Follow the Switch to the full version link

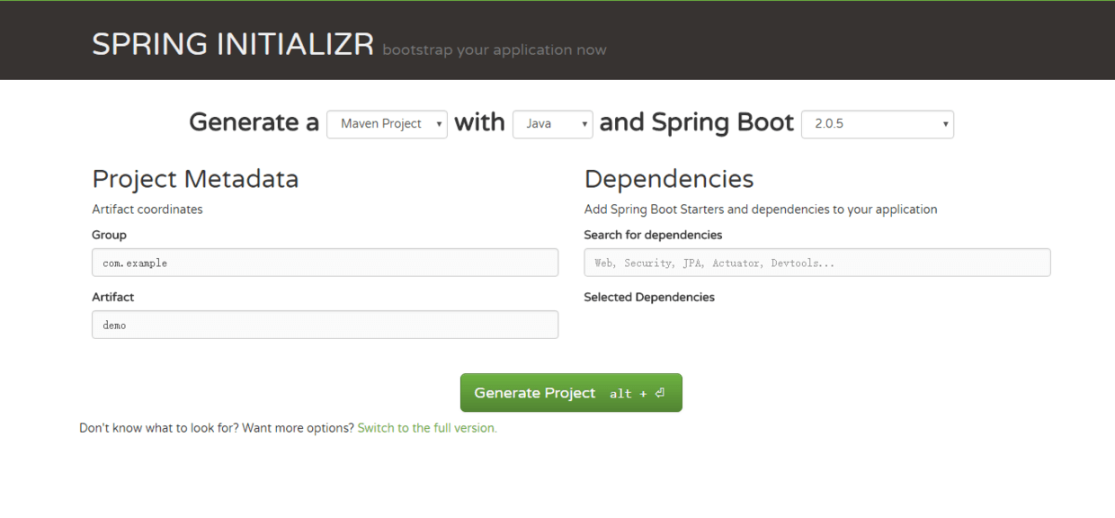tap(427, 428)
